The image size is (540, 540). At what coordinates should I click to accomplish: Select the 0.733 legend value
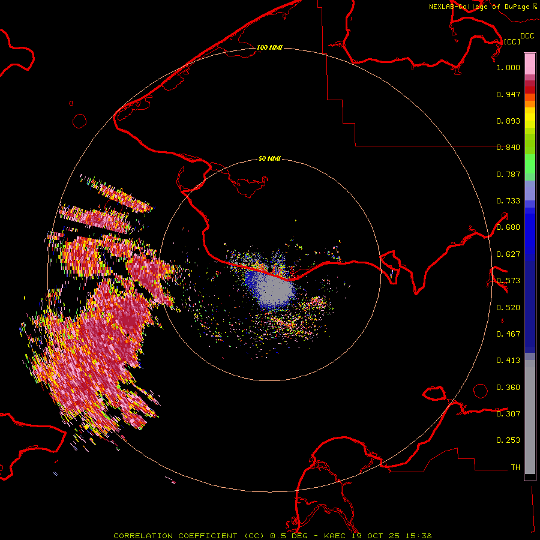pos(508,201)
